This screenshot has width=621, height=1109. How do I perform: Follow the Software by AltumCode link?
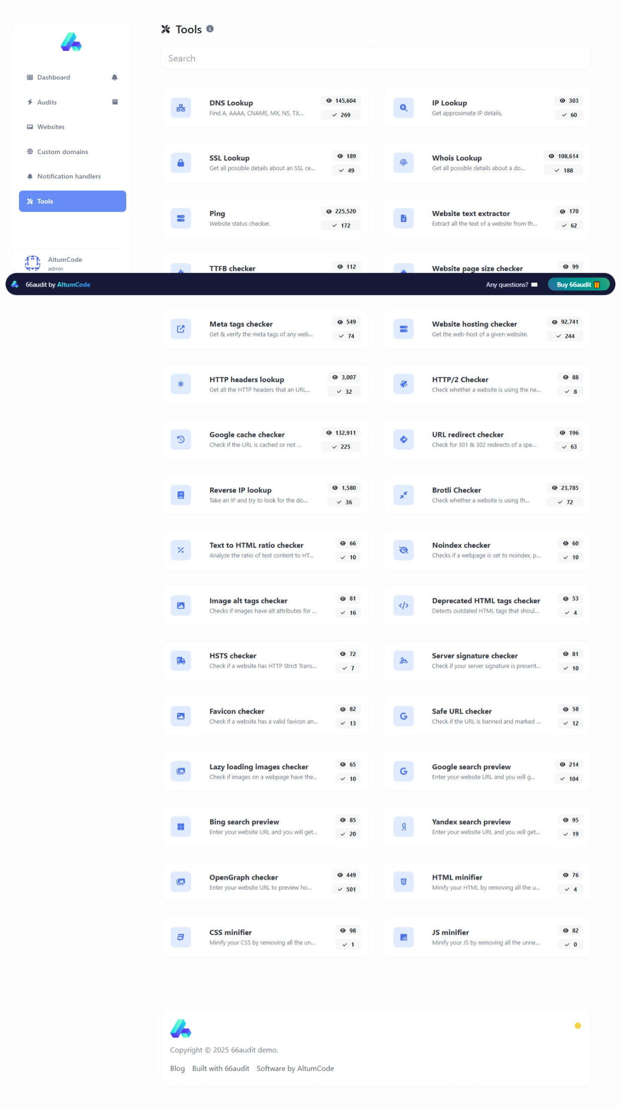(295, 1068)
